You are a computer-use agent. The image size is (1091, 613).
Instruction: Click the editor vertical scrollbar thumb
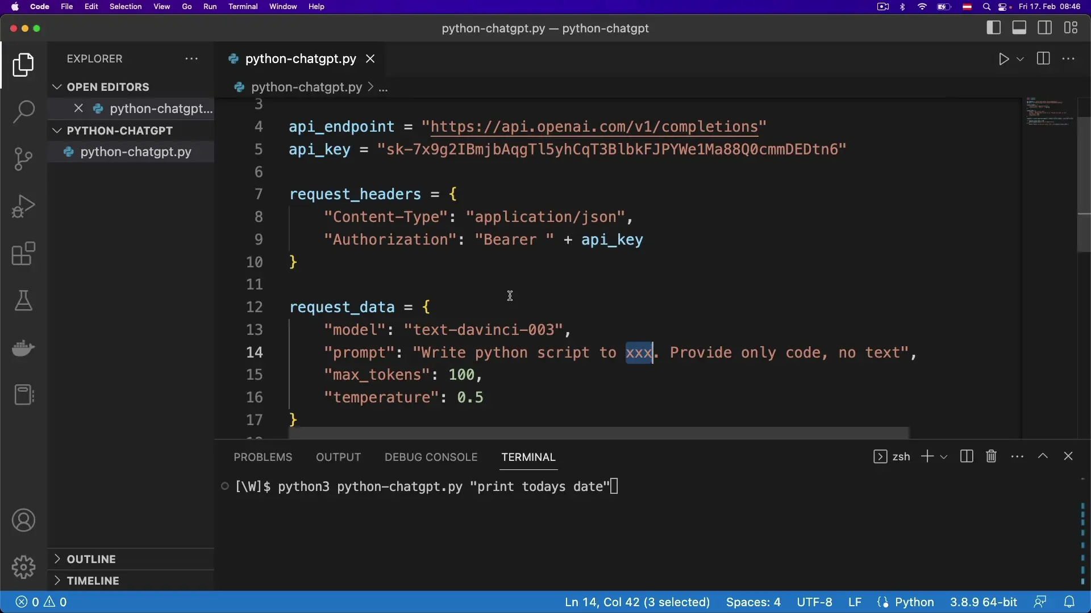click(1084, 184)
